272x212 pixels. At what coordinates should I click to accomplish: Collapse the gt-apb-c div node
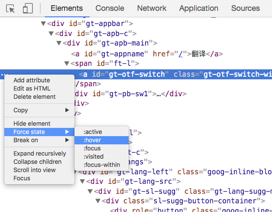tap(51, 33)
